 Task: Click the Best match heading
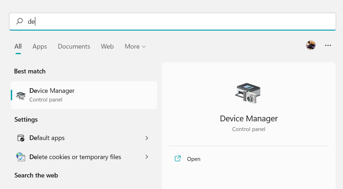point(30,71)
